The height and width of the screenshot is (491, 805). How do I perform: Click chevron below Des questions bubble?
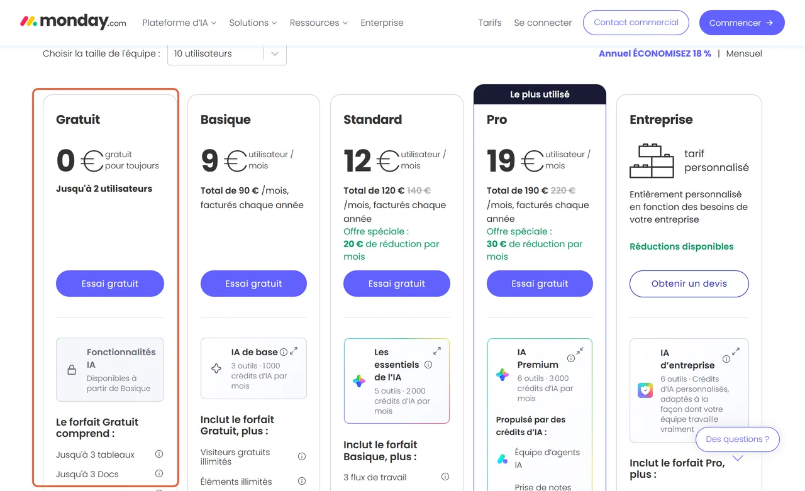coord(738,459)
